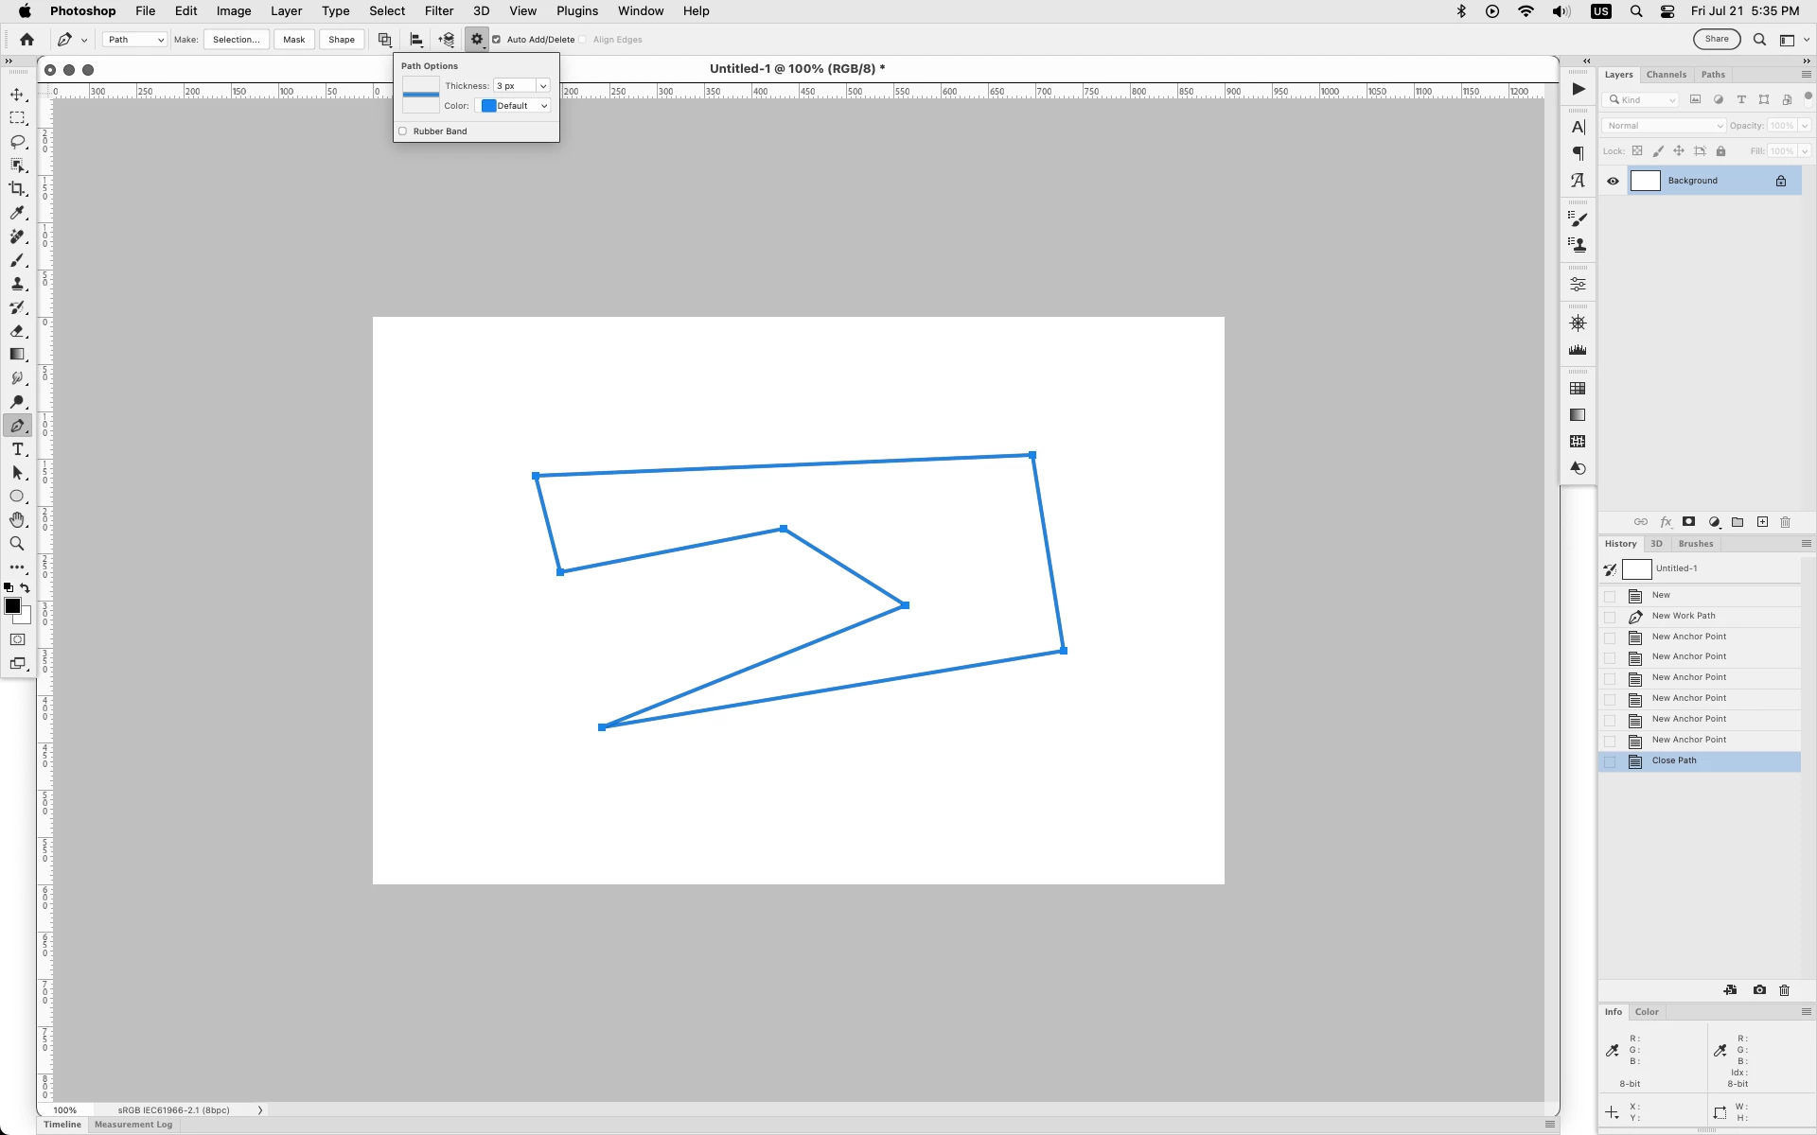The width and height of the screenshot is (1817, 1135).
Task: Click the Make Selection button
Action: (236, 40)
